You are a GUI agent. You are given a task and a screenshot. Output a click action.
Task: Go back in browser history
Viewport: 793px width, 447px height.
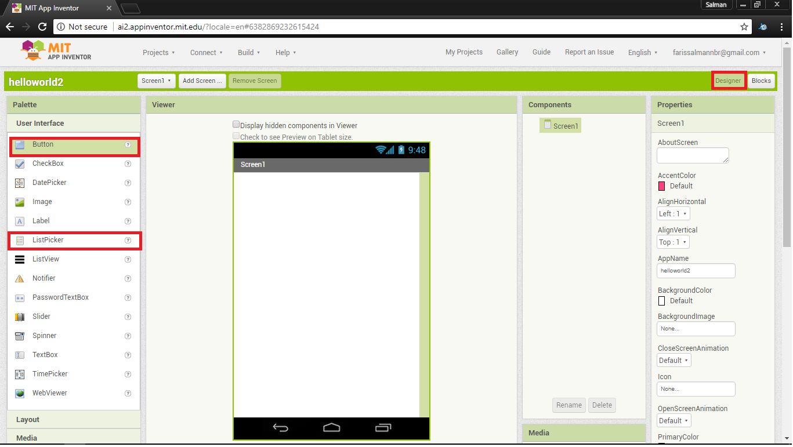pyautogui.click(x=9, y=27)
